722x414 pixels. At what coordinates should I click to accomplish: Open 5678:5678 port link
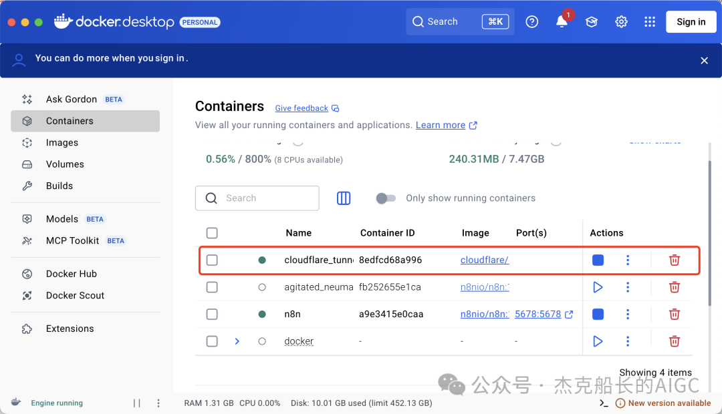coord(537,315)
